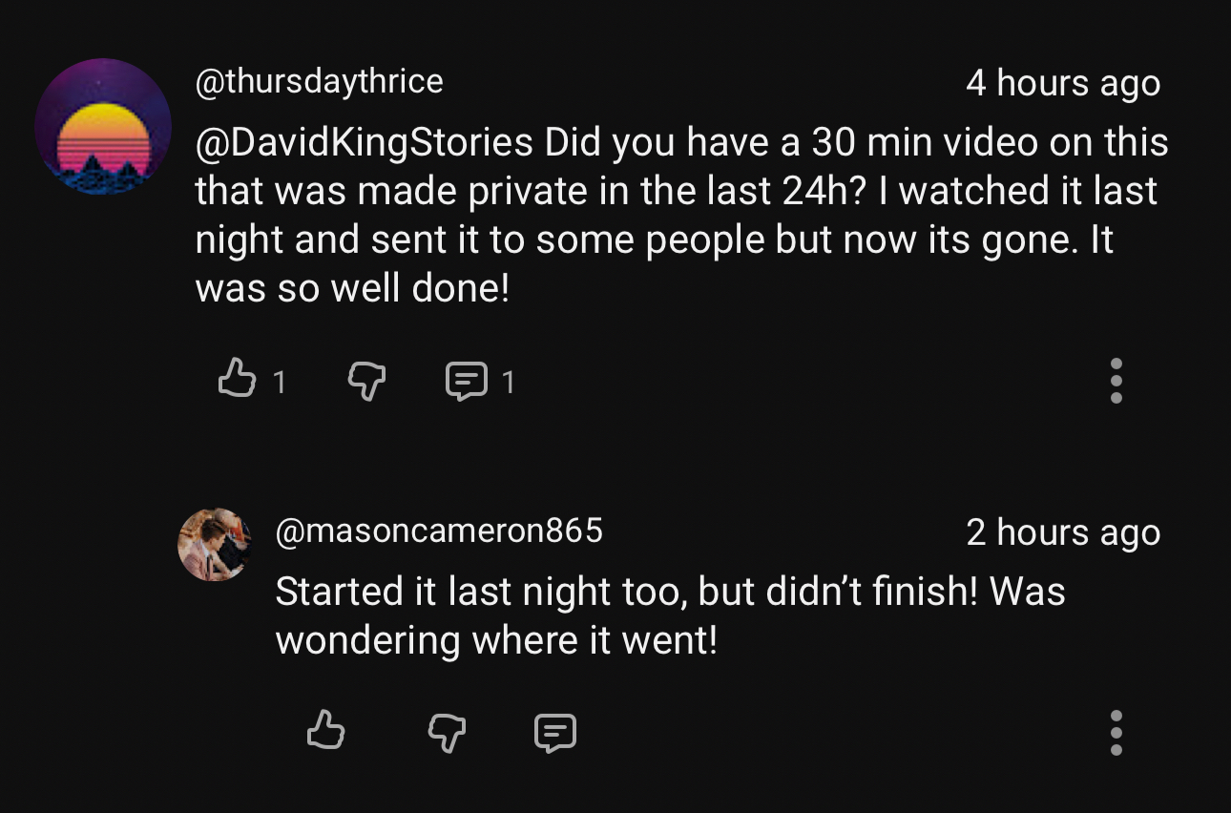Screen dimensions: 1231x813
Task: Tap the reply count on first comment
Action: 509,383
